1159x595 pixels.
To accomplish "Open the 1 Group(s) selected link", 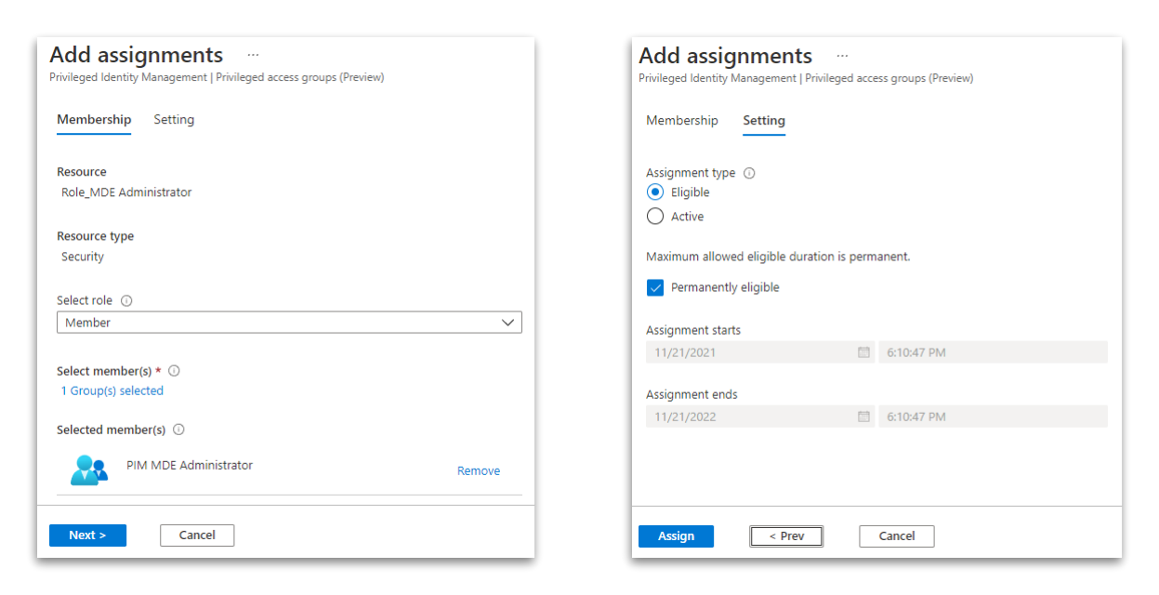I will point(112,390).
